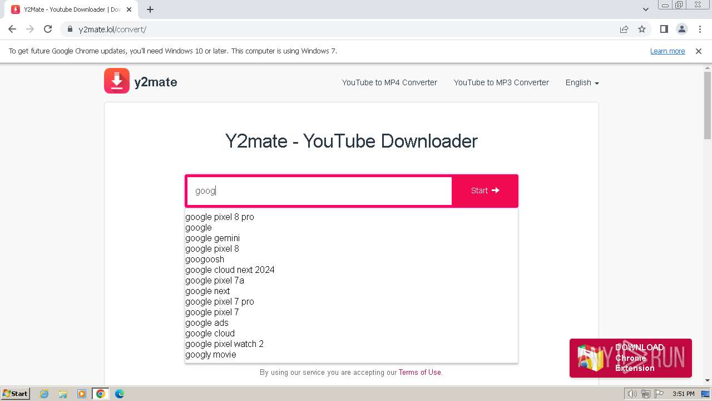Screen dimensions: 712x401
Task: Bookmark this page with star icon
Action: [642, 29]
